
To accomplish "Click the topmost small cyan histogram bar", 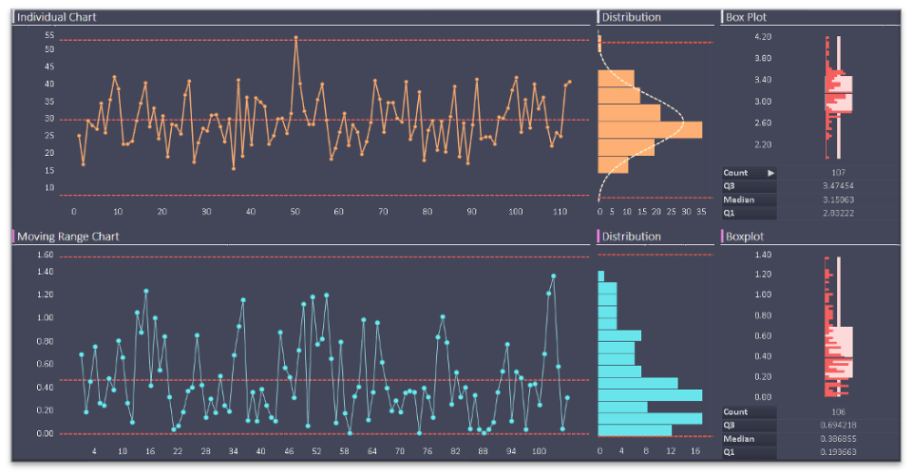I will pyautogui.click(x=600, y=275).
